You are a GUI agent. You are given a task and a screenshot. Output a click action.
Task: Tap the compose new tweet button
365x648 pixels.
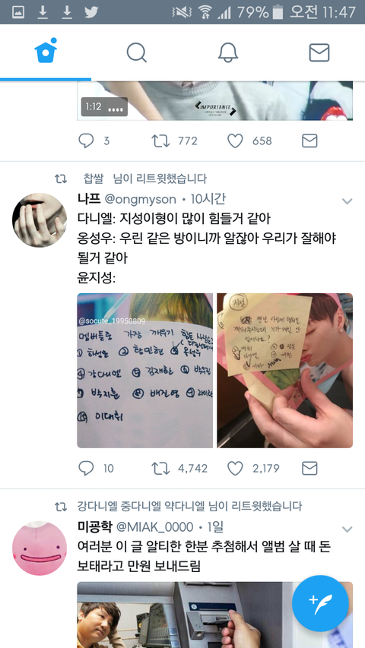click(320, 603)
